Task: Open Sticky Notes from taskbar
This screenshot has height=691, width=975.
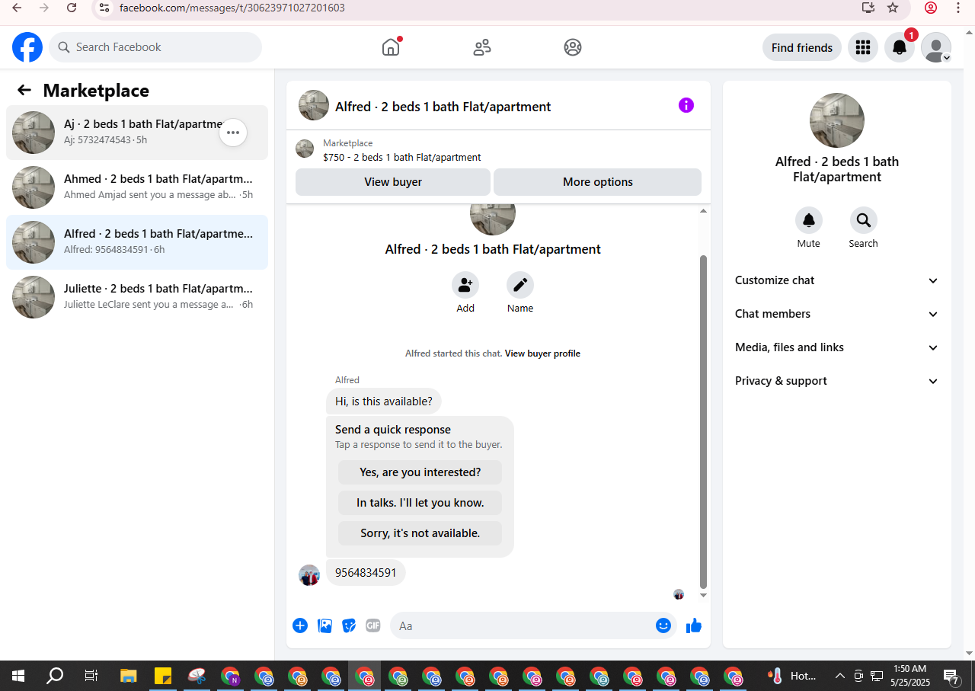Action: tap(163, 676)
